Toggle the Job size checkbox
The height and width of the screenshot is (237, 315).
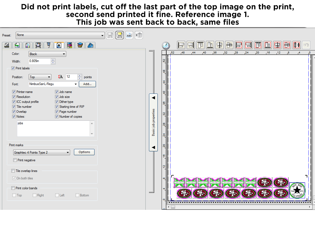click(57, 97)
